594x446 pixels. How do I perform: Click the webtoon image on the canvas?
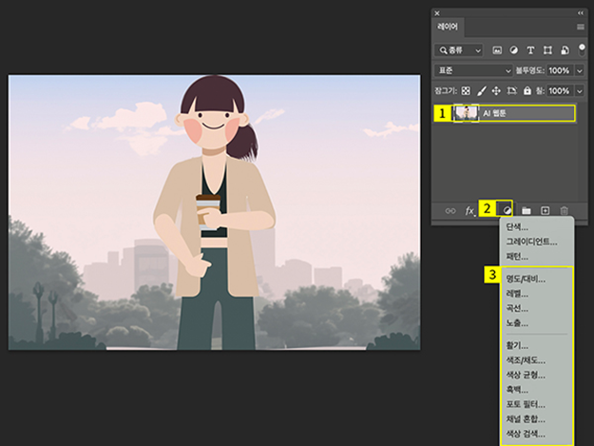(x=214, y=212)
